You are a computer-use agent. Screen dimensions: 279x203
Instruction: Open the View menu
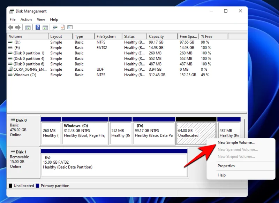click(x=41, y=19)
